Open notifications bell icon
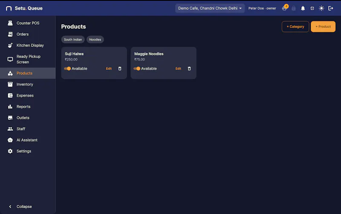Image resolution: width=341 pixels, height=214 pixels. 303,8
